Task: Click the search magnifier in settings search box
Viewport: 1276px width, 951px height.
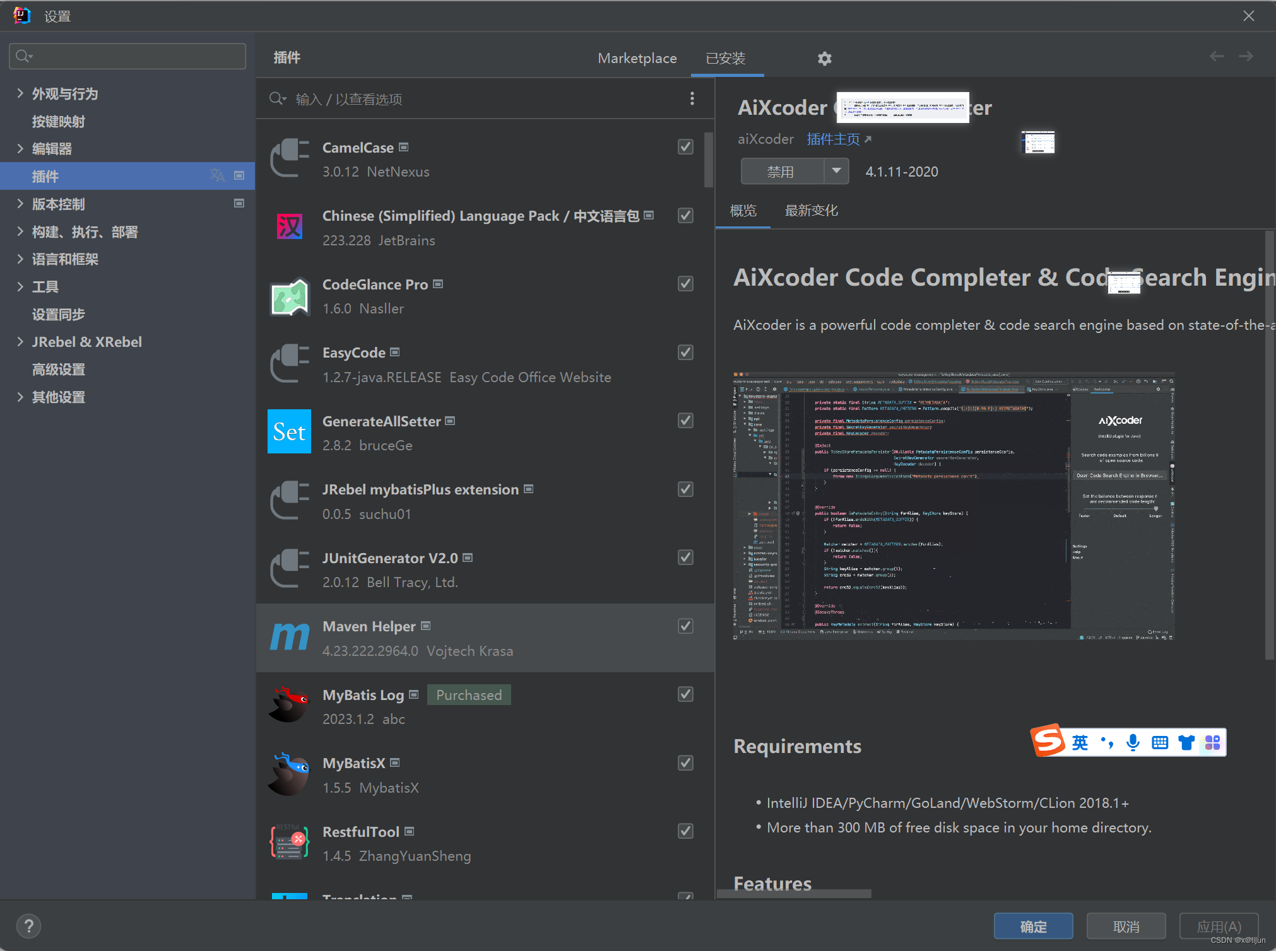Action: pyautogui.click(x=24, y=56)
